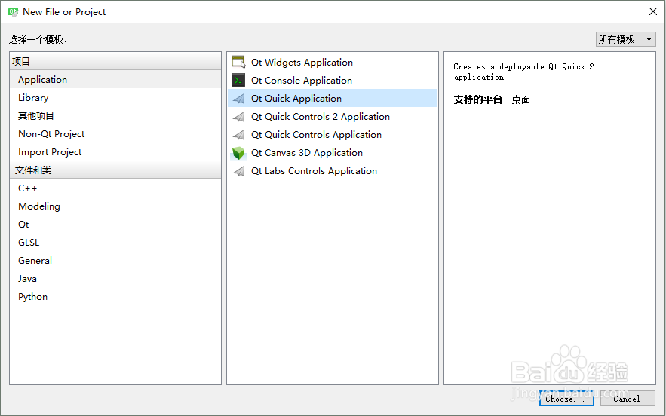Choose Qt Quick Controls Application text
The height and width of the screenshot is (416, 666).
click(x=316, y=135)
